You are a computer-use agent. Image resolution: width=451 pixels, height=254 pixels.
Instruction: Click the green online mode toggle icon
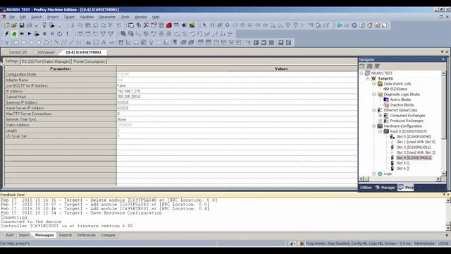click(x=14, y=34)
